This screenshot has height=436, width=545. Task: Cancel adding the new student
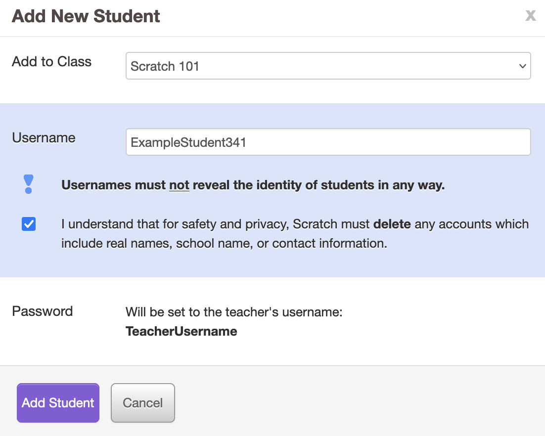point(142,403)
